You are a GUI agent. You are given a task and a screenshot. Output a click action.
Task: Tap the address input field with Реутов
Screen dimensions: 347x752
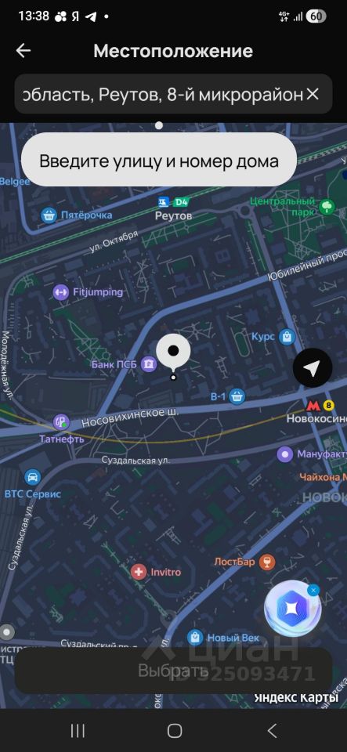pos(174,94)
